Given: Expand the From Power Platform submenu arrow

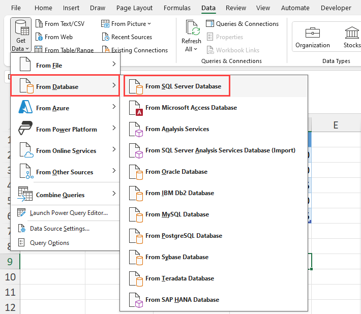Looking at the screenshot, I should [x=114, y=128].
